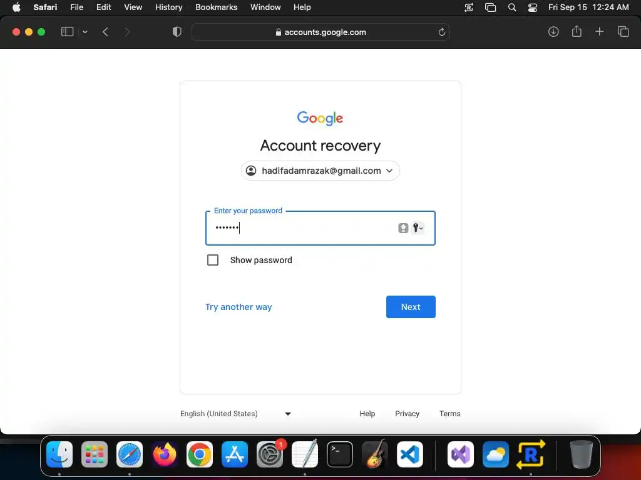Viewport: 641px width, 480px height.
Task: Open Control Center in menu bar
Action: pyautogui.click(x=533, y=7)
